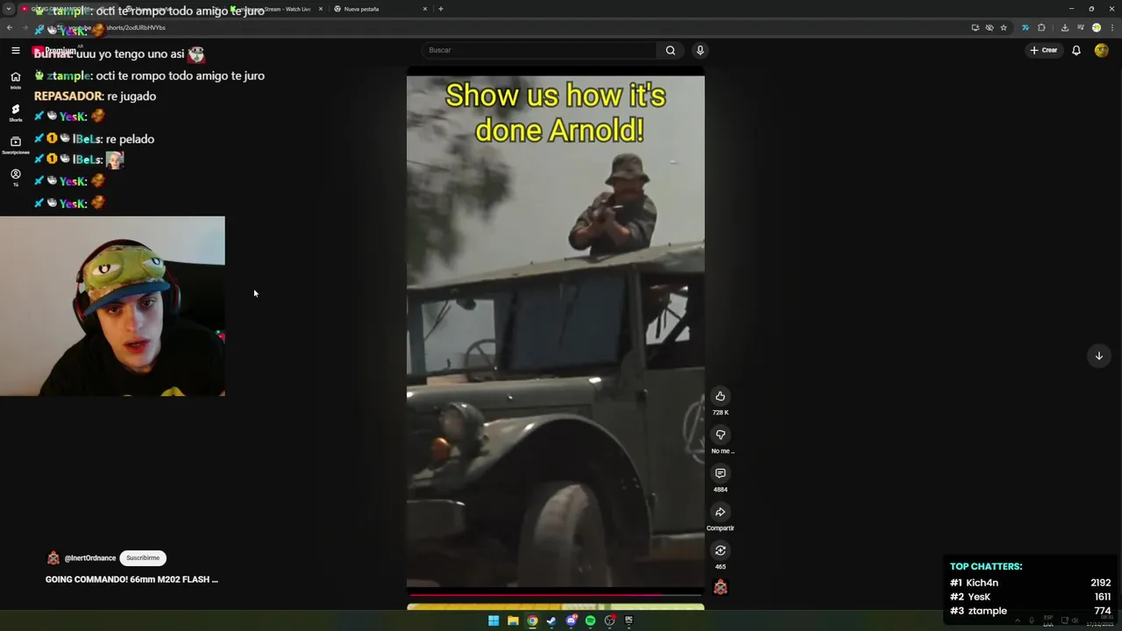The height and width of the screenshot is (631, 1122).
Task: Seek using the red Short progress bar
Action: [556, 595]
